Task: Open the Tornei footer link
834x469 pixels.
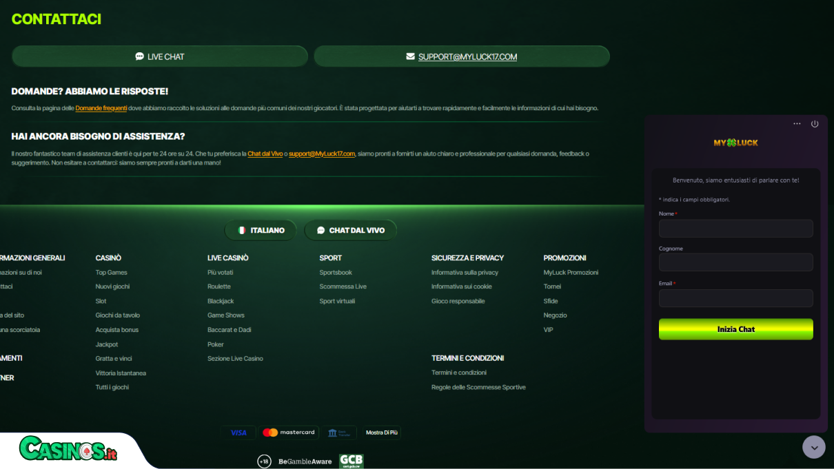Action: click(552, 286)
